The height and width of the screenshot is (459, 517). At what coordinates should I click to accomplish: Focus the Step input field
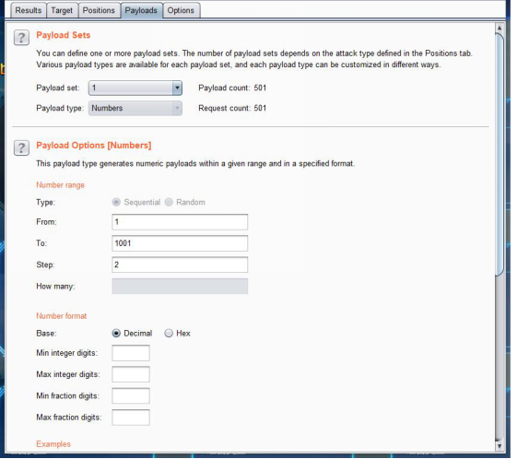pyautogui.click(x=180, y=265)
